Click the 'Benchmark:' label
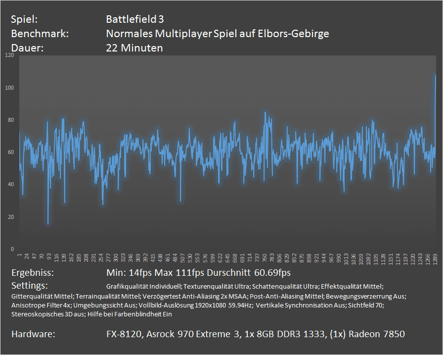 pyautogui.click(x=40, y=34)
